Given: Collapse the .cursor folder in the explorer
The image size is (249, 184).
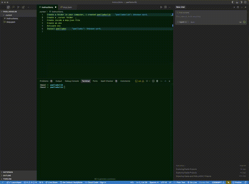Looking at the screenshot, I should point(8,15).
